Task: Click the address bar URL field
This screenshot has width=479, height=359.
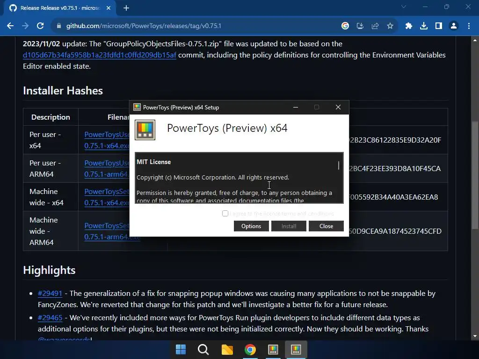Action: point(196,26)
